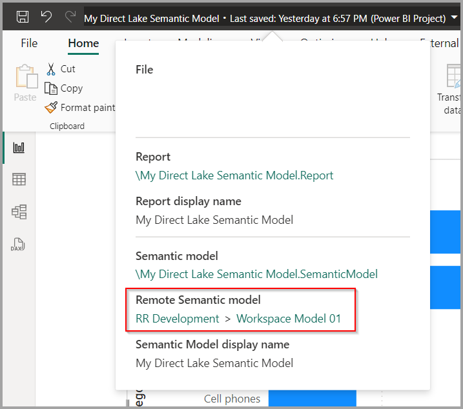Open the My Direct Lake Semantic Model.SemanticModel link
463x409 pixels.
(256, 274)
